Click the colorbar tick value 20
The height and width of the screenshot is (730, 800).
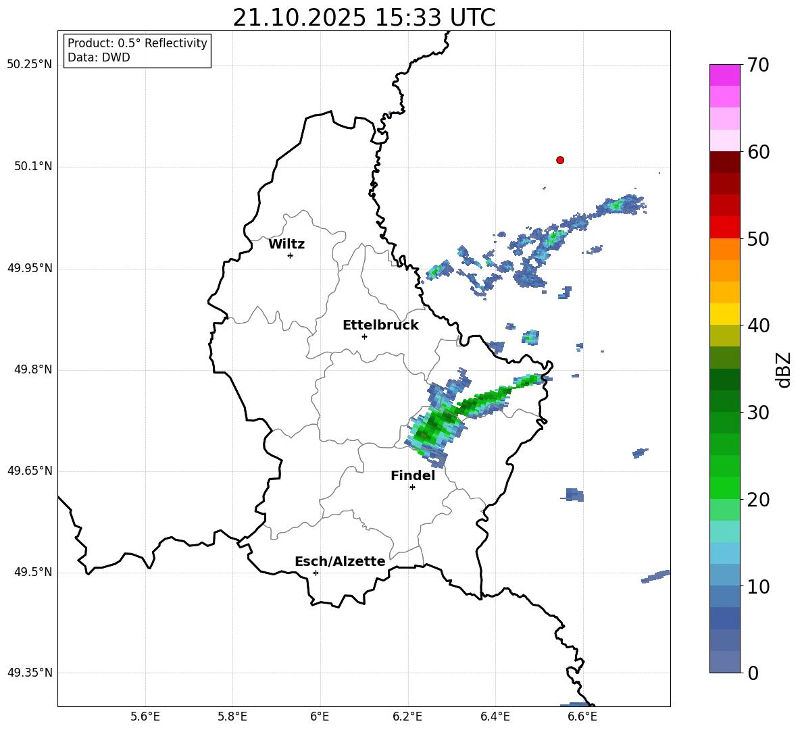pyautogui.click(x=758, y=500)
